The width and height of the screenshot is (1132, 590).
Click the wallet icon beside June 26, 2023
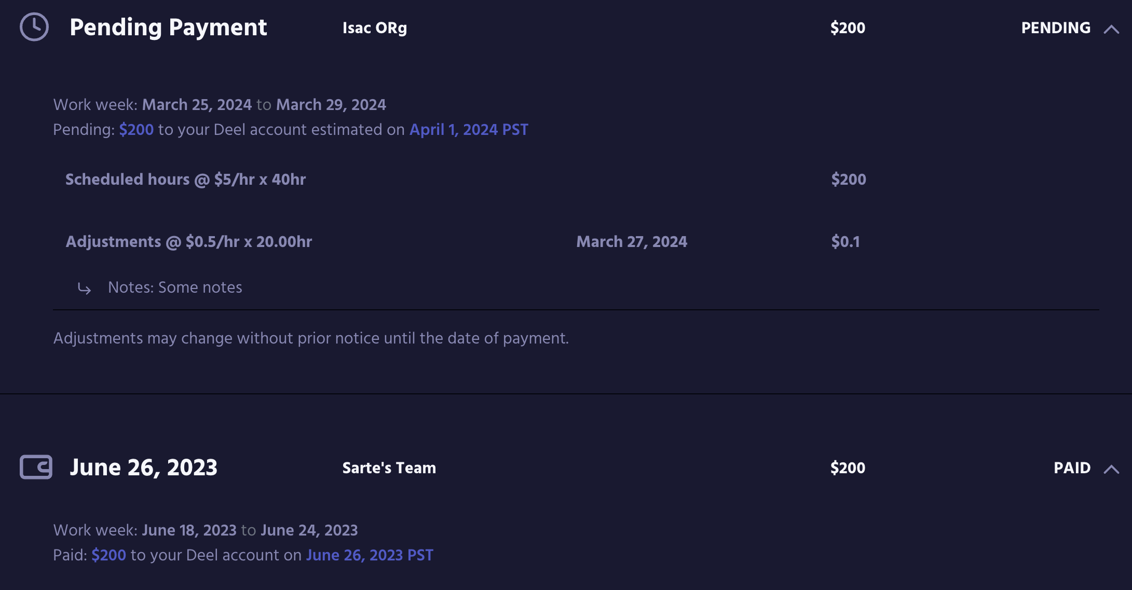point(36,467)
